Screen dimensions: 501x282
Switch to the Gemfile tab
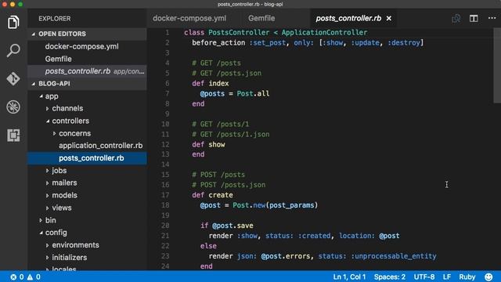point(261,18)
